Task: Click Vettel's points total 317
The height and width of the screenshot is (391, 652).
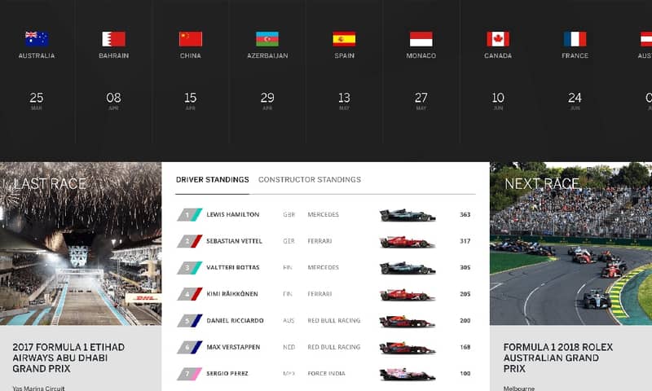Action: (465, 241)
